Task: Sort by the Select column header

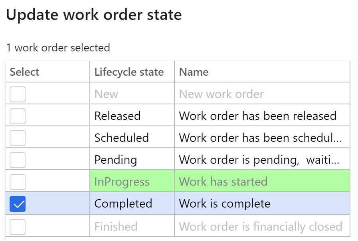Action: pos(47,72)
